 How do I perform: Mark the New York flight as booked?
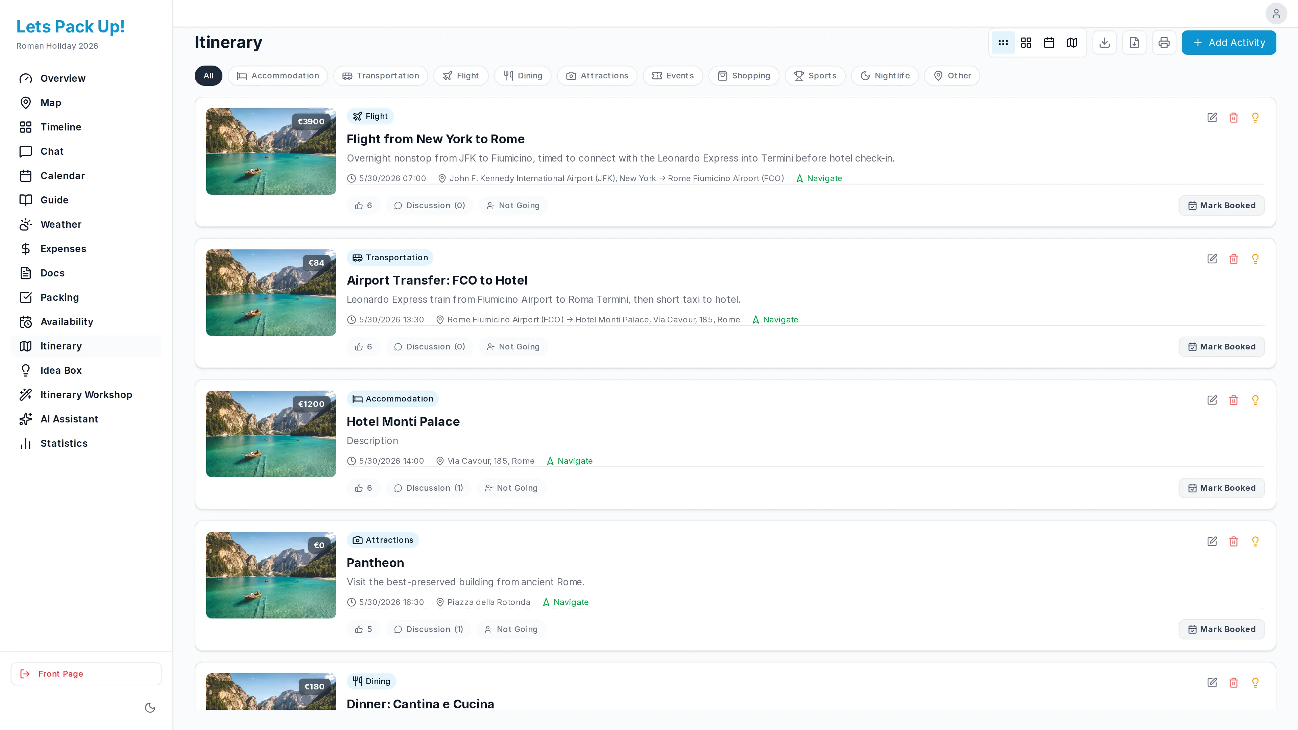pyautogui.click(x=1221, y=205)
